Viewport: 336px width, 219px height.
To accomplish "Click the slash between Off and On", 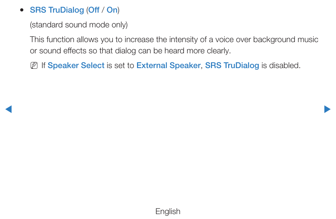I will point(103,10).
